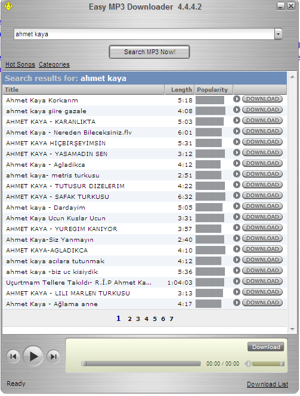300x396 pixels.
Task: Go to results page 7
Action: click(172, 319)
